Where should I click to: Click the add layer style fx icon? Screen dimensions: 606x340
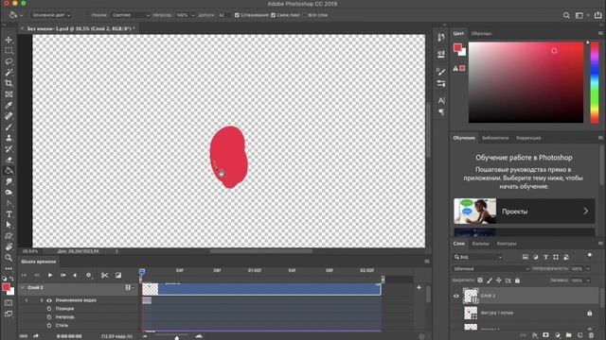click(535, 335)
